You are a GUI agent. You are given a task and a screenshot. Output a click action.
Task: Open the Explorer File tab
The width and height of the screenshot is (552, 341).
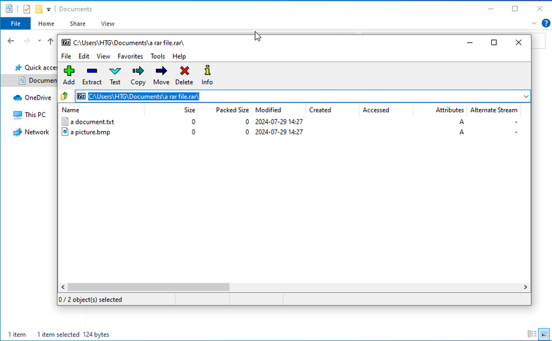click(15, 23)
